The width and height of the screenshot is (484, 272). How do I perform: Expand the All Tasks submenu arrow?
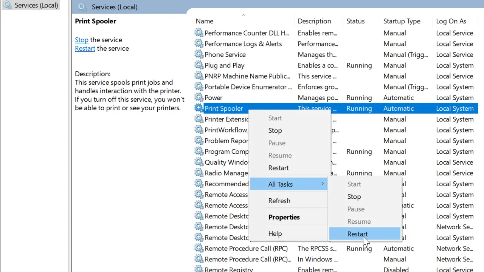pos(323,184)
